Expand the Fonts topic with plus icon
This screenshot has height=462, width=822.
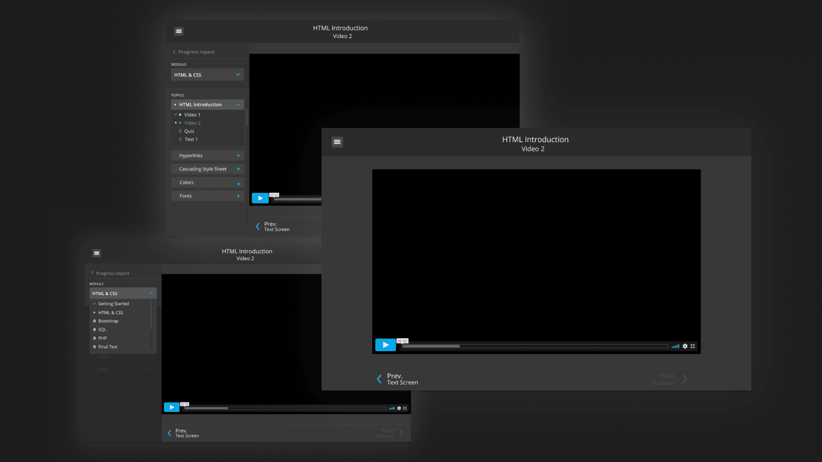(238, 196)
